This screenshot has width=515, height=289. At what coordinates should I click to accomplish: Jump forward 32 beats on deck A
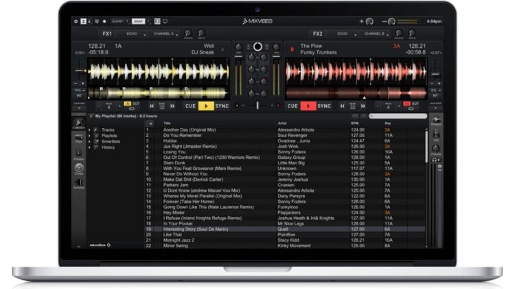(x=172, y=106)
